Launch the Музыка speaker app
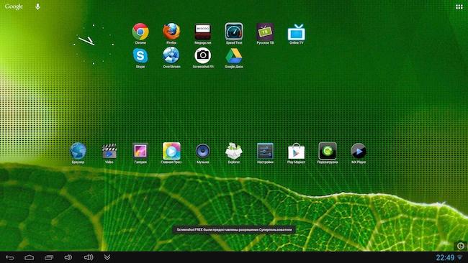 point(202,151)
